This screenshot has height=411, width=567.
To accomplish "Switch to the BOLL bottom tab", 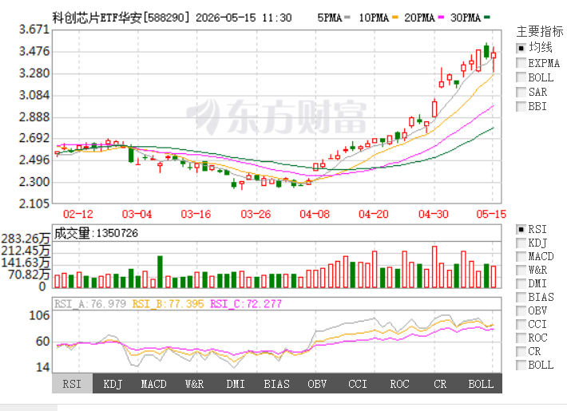I will [481, 384].
